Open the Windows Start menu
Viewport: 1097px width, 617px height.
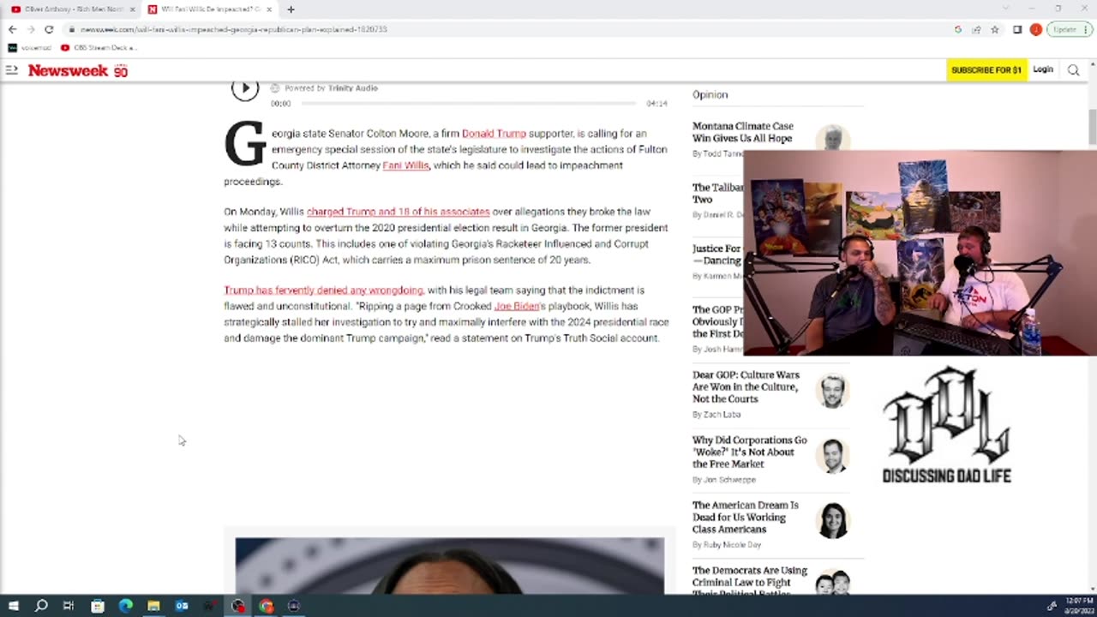coord(13,606)
